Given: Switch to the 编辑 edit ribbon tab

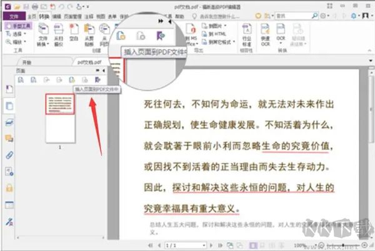Looking at the screenshot, I should click(x=57, y=16).
